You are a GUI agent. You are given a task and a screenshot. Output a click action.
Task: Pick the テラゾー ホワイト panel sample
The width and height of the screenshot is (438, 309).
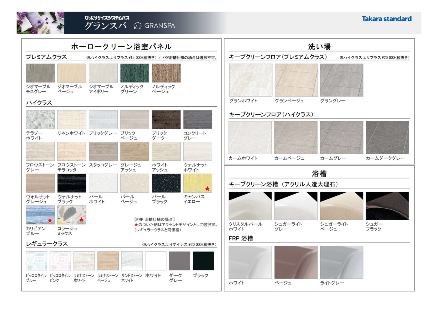[40, 120]
